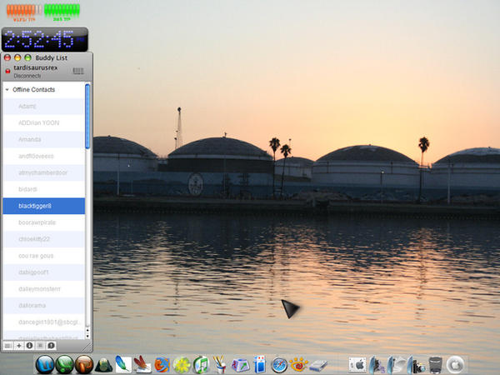Open the yellow flower dock icon
This screenshot has width=500, height=375.
point(182,365)
